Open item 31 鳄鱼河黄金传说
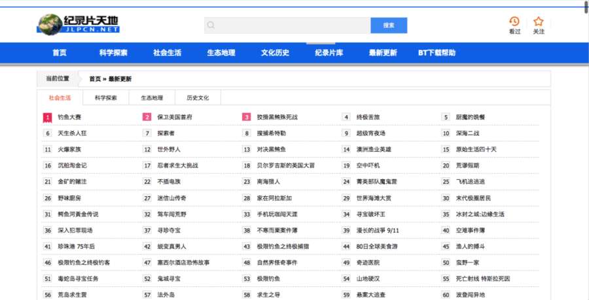Image resolution: width=589 pixels, height=300 pixels. pos(78,214)
